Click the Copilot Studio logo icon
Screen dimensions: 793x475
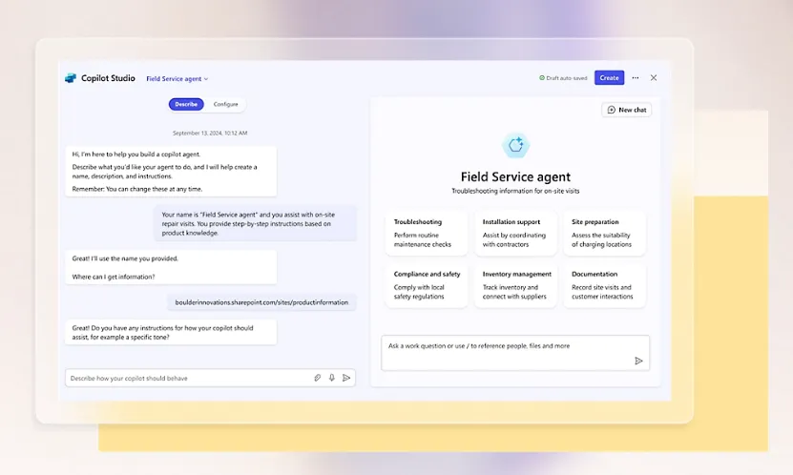coord(71,78)
